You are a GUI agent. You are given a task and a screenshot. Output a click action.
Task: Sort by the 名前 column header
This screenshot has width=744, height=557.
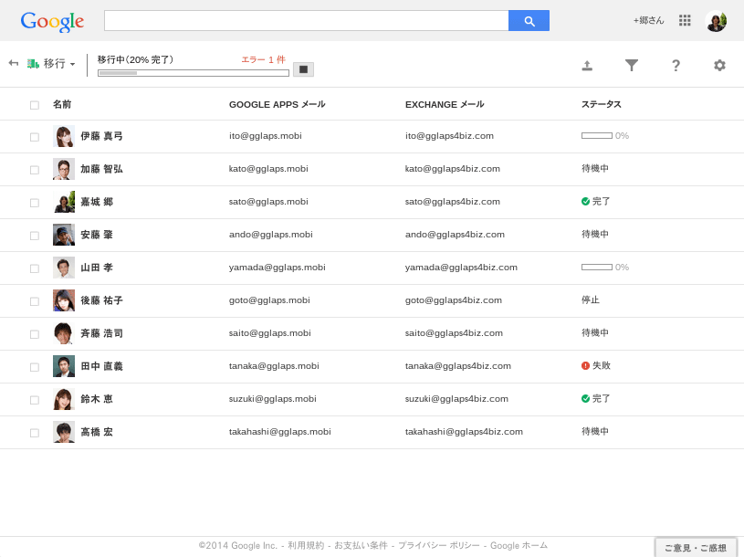pyautogui.click(x=62, y=104)
